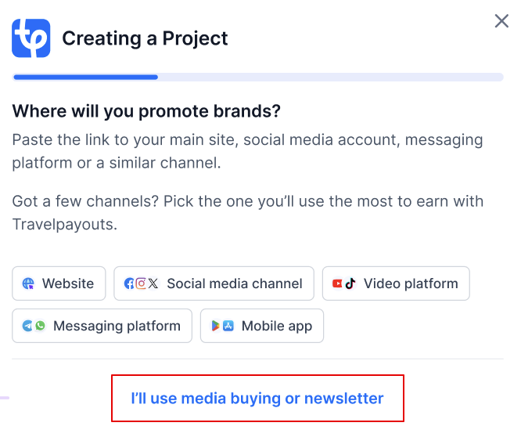Click the YouTube icon in Video platform

click(x=338, y=284)
